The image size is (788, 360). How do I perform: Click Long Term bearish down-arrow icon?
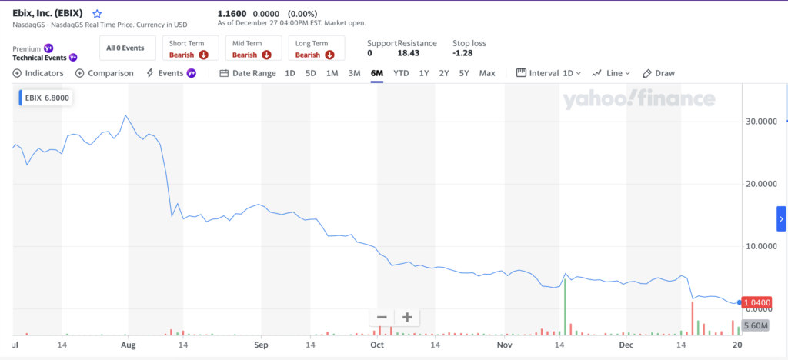pos(329,55)
